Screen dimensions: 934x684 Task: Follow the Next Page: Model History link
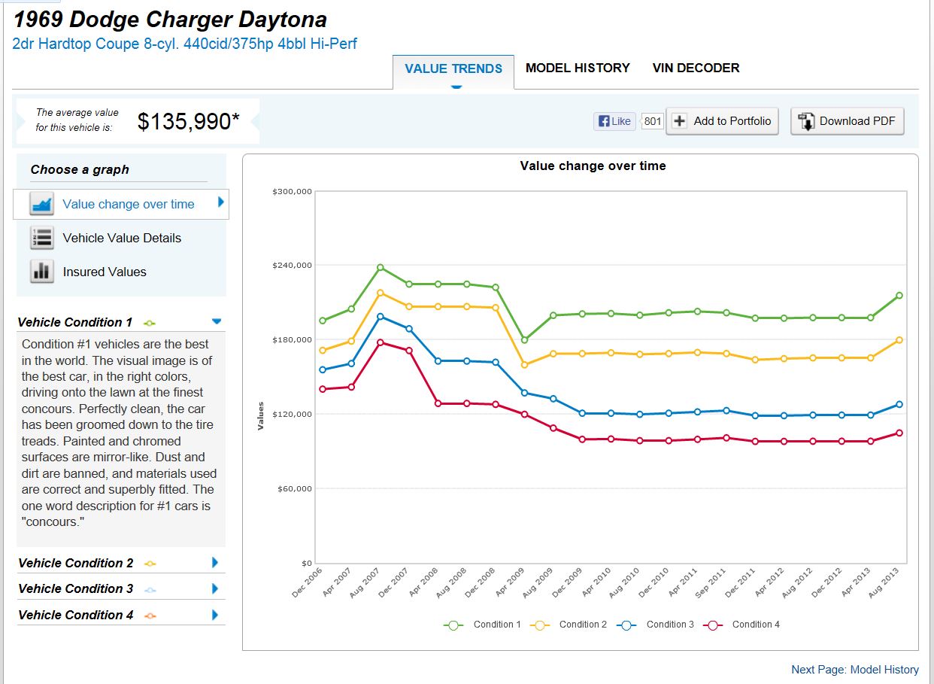point(854,670)
